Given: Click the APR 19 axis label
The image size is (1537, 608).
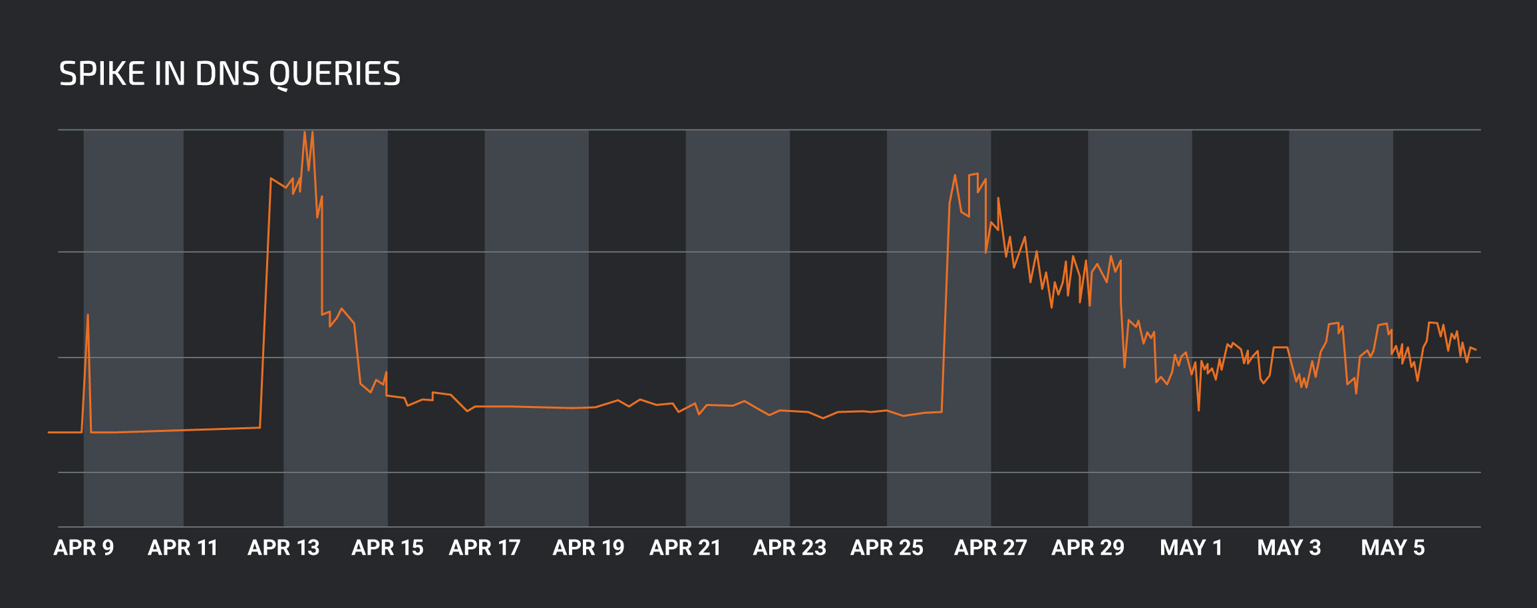Looking at the screenshot, I should point(588,548).
